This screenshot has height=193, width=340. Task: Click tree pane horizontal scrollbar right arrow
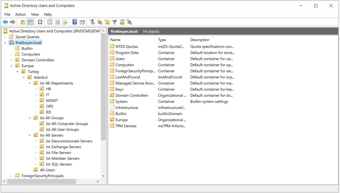98,181
